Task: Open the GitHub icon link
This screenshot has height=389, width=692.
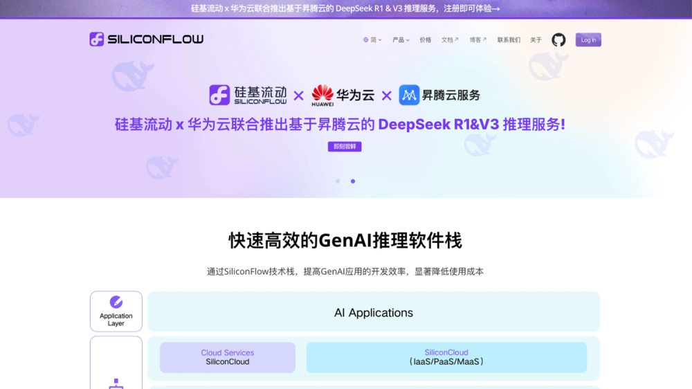Action: coord(558,39)
